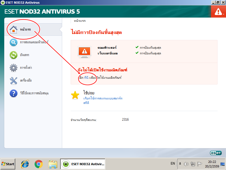The height and width of the screenshot is (170, 226).
Task: Minimize the ESET NOD32 window
Action: 214,3
